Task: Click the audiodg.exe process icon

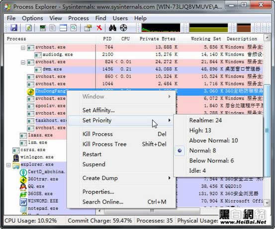Action: coord(38,55)
